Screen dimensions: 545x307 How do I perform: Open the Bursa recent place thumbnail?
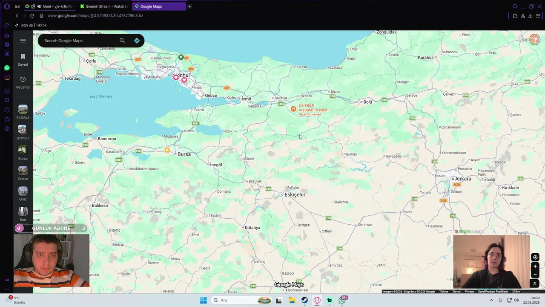point(23,150)
